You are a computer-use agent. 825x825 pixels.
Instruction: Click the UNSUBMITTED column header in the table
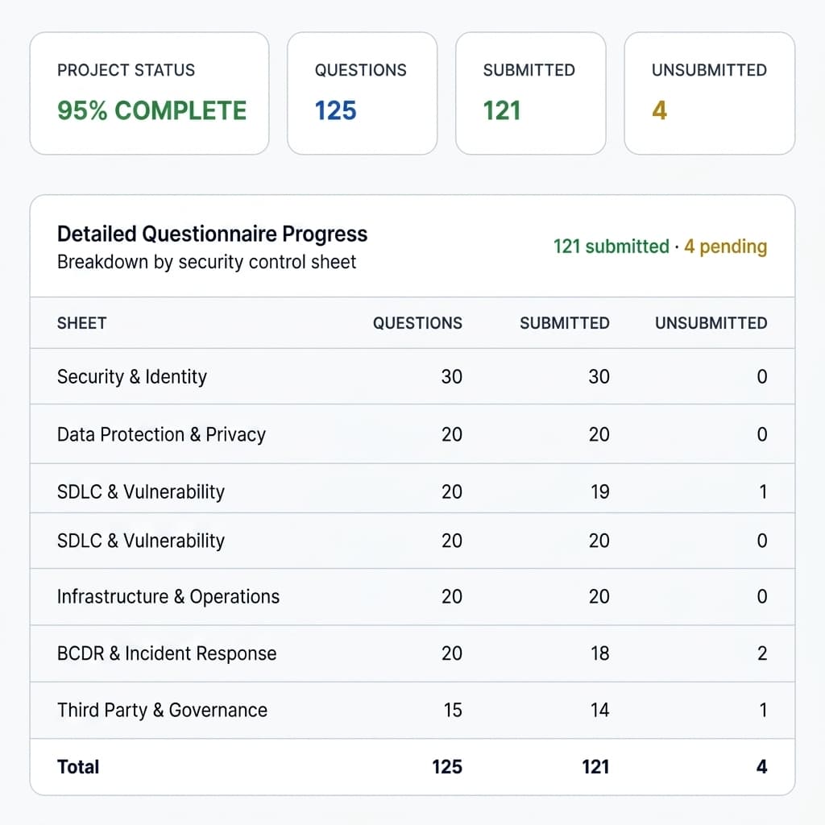point(711,323)
